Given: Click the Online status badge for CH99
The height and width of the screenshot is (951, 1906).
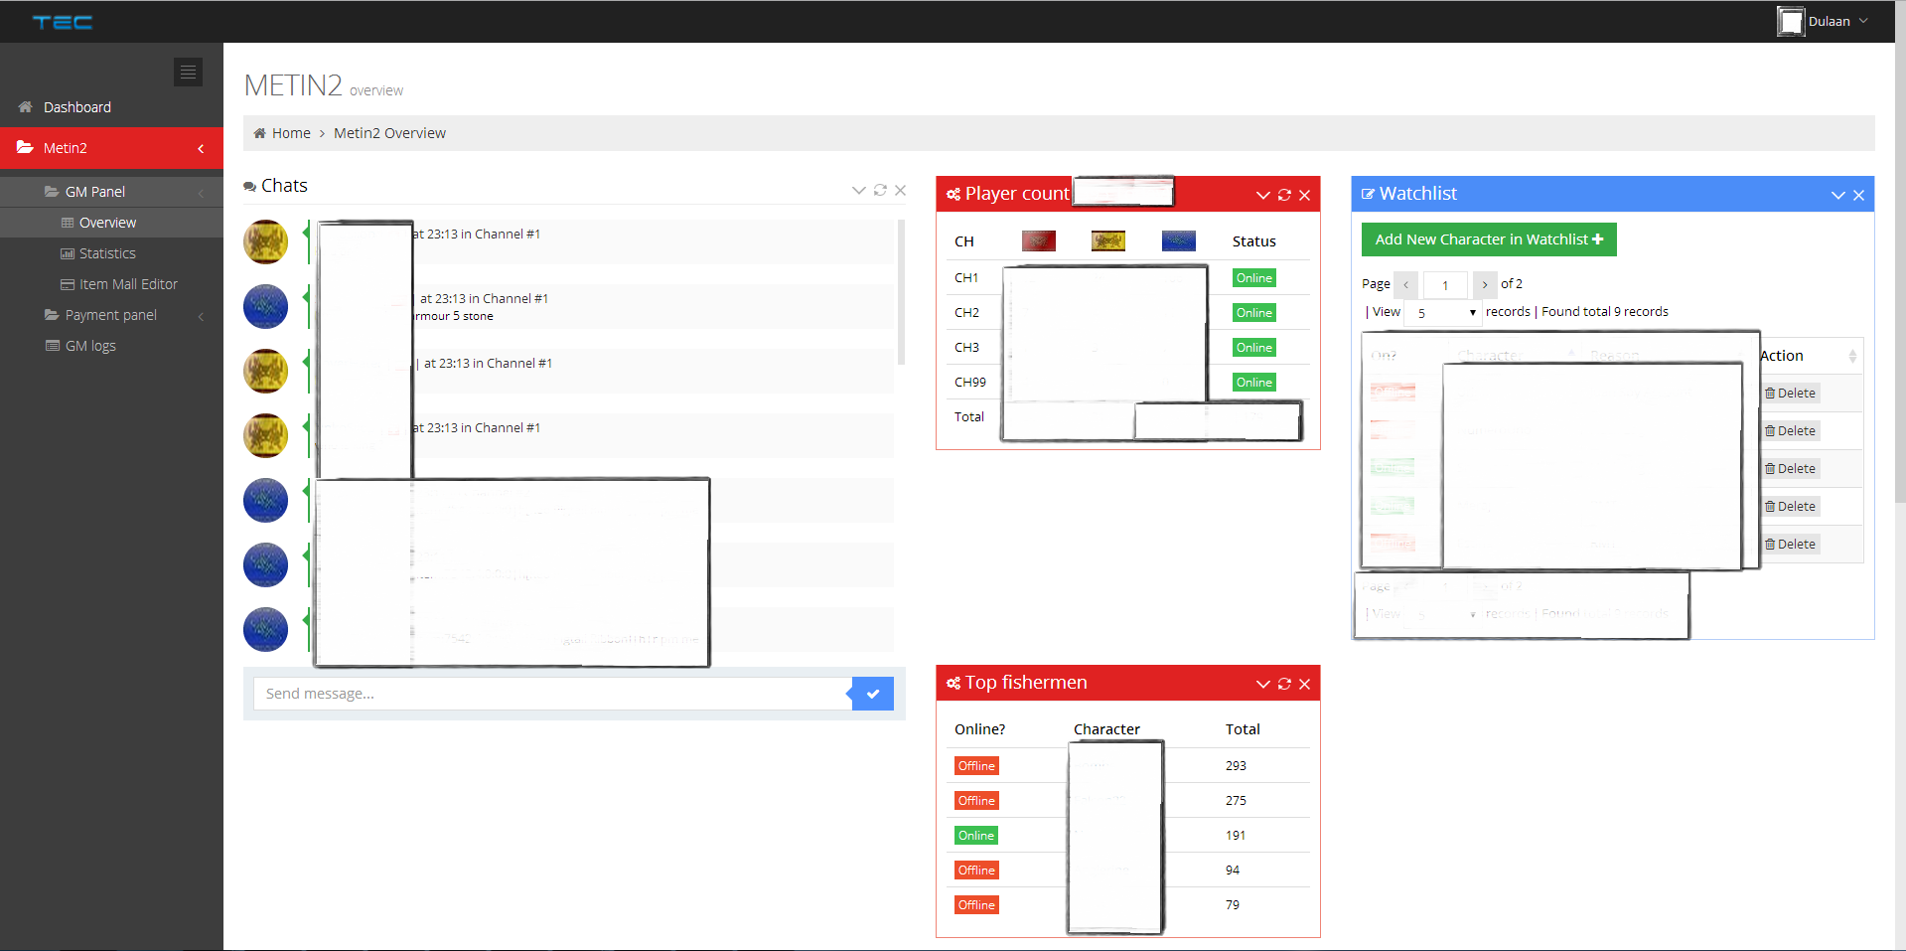Looking at the screenshot, I should point(1254,383).
